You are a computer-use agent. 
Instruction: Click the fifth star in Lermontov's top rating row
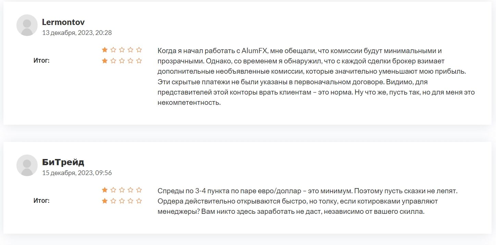click(139, 50)
